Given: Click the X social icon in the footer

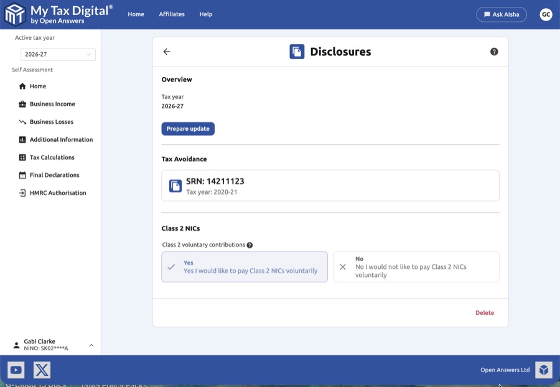Looking at the screenshot, I should pos(40,370).
